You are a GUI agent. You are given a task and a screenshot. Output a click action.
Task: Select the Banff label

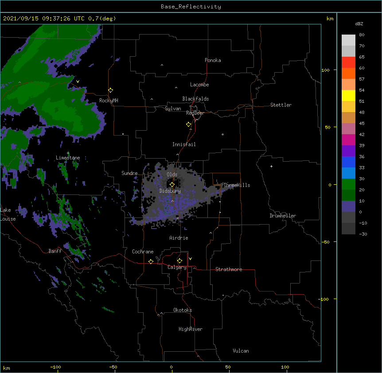pyautogui.click(x=55, y=251)
